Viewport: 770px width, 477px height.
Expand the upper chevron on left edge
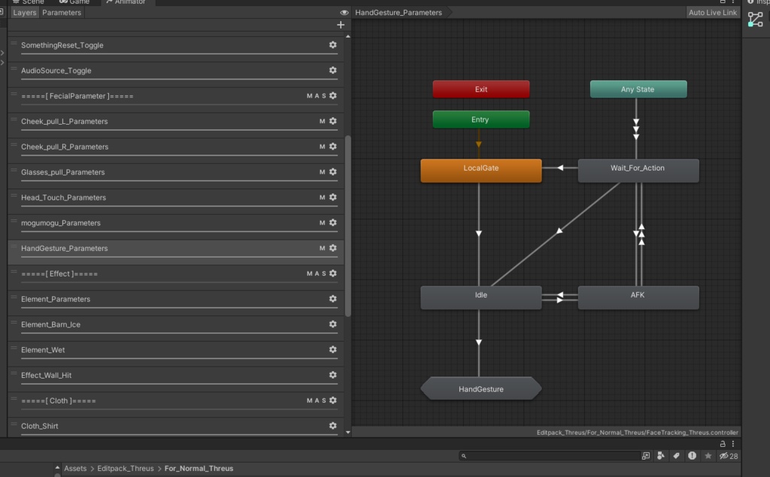click(x=2, y=53)
